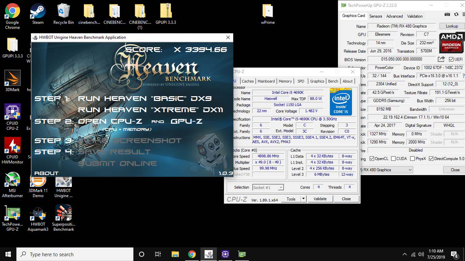Toggle the PhysX checkbox
Image resolution: width=465 pixels, height=261 pixels.
(x=412, y=159)
